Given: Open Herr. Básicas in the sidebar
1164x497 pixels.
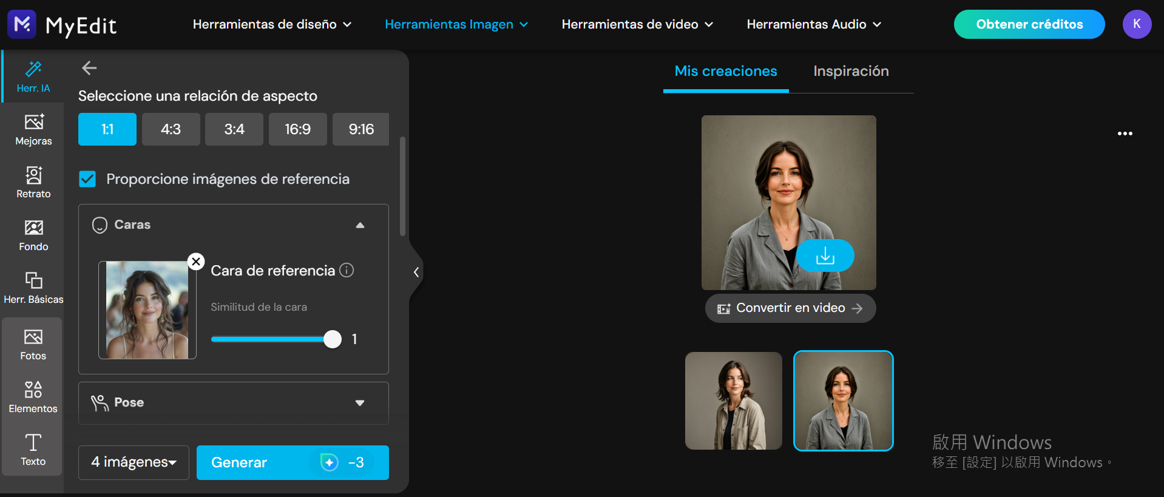Looking at the screenshot, I should (x=33, y=288).
